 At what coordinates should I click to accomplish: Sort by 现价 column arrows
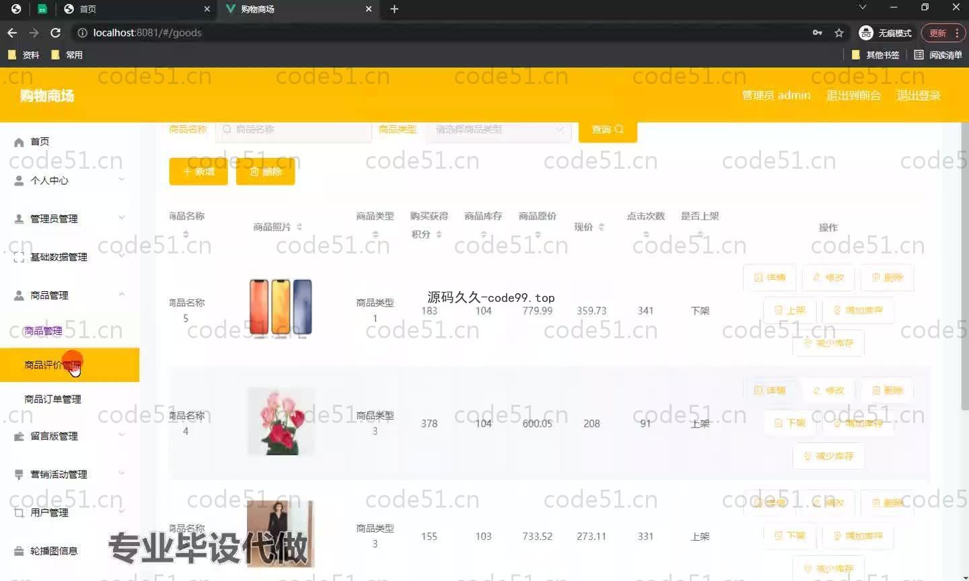602,227
